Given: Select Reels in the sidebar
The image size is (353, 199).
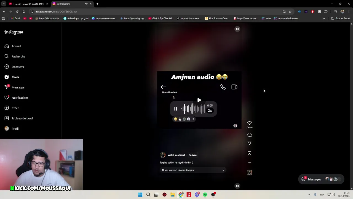Looking at the screenshot, I should point(12,77).
